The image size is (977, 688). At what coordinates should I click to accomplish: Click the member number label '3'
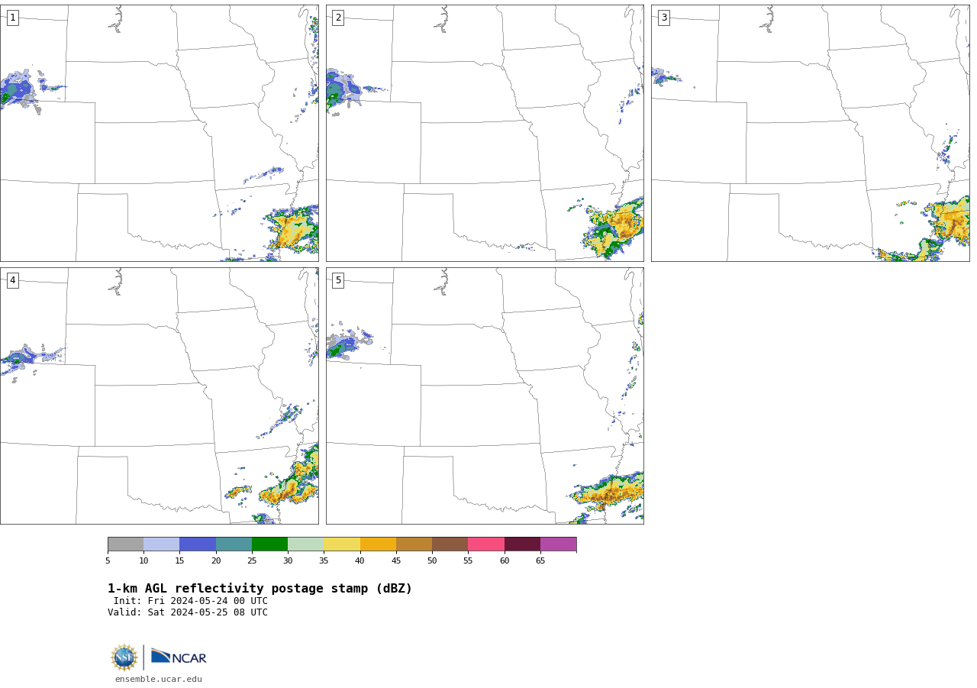click(663, 18)
